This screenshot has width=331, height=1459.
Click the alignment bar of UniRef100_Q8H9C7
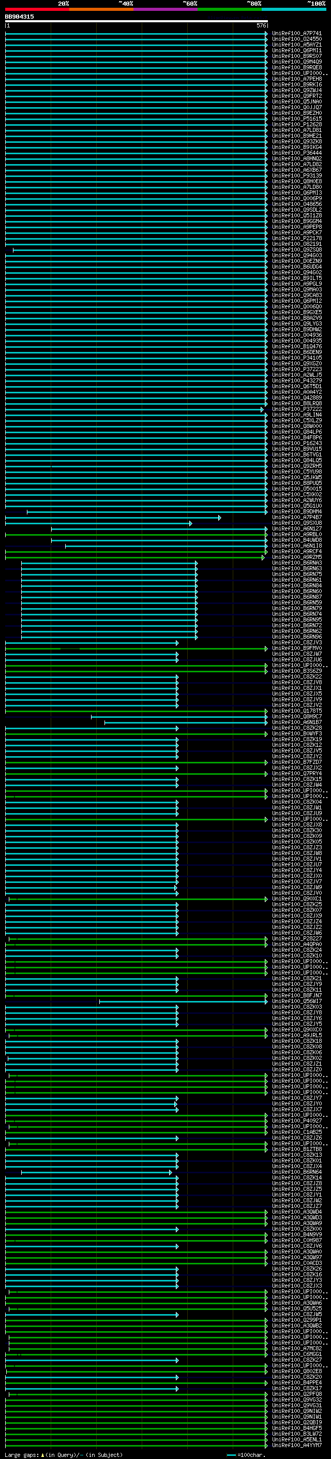[179, 716]
